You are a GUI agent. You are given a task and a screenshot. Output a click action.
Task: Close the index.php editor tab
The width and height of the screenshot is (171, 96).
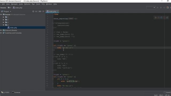coord(57,11)
